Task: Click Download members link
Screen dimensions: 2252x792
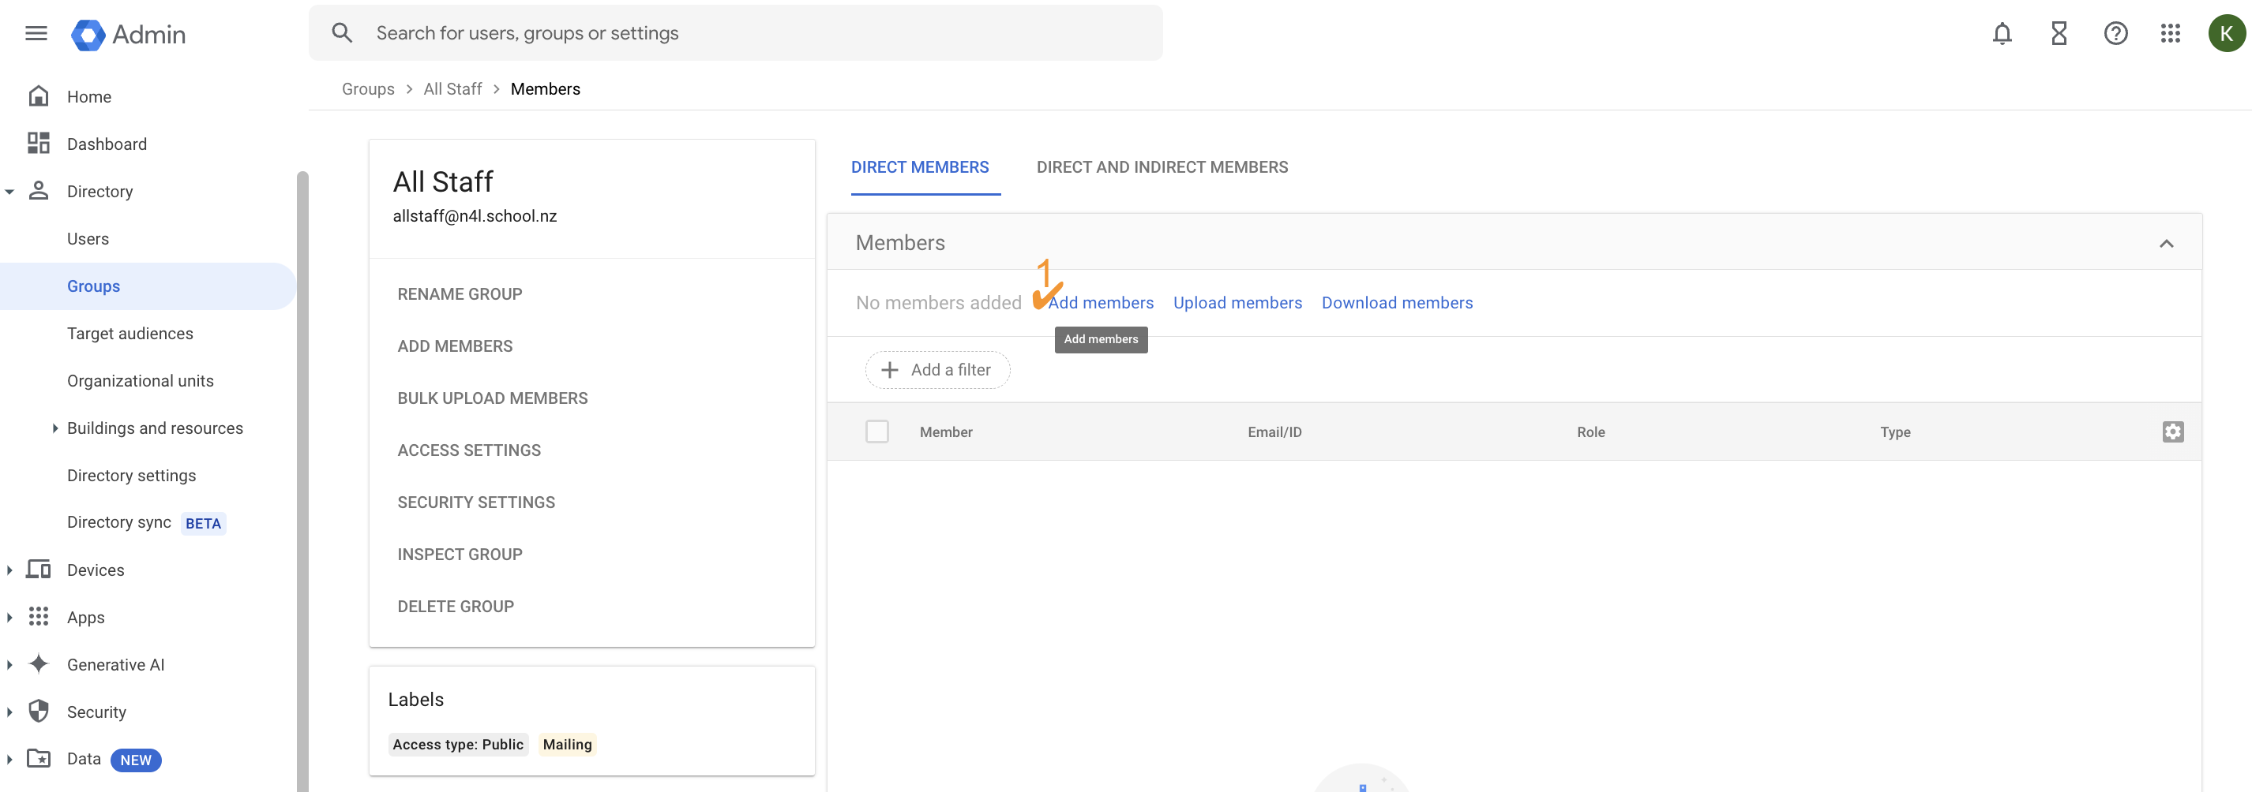Action: 1396,302
